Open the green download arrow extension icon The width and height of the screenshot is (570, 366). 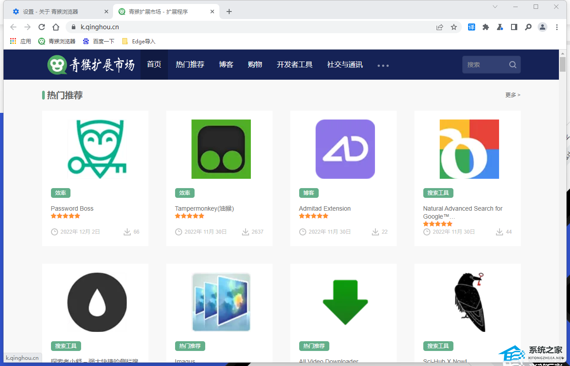345,302
